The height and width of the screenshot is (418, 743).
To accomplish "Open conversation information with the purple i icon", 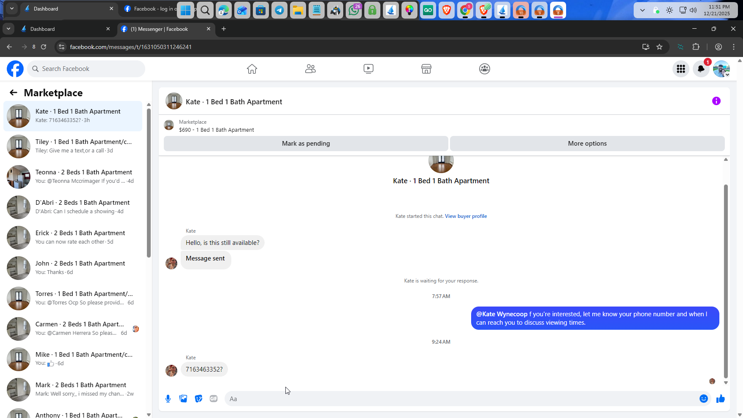I will coord(716,101).
